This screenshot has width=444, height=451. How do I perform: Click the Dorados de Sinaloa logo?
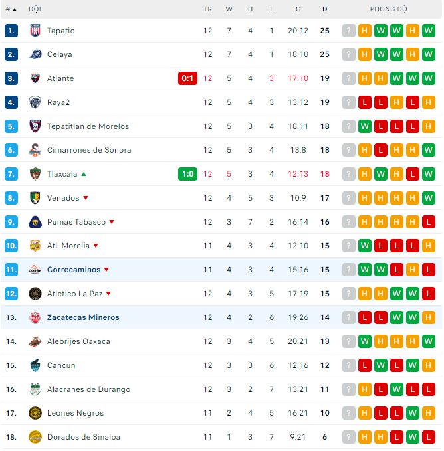pos(35,437)
